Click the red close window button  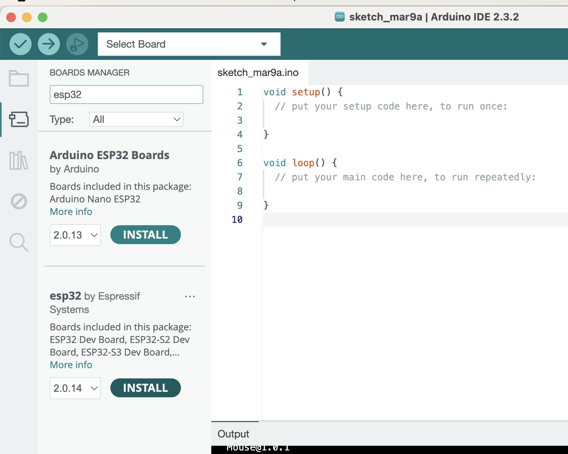[x=11, y=17]
